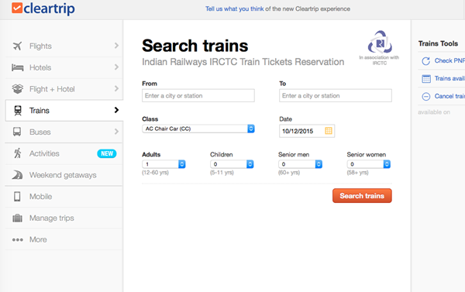Click the Buses icon in sidebar
This screenshot has width=465, height=292.
pyautogui.click(x=17, y=132)
